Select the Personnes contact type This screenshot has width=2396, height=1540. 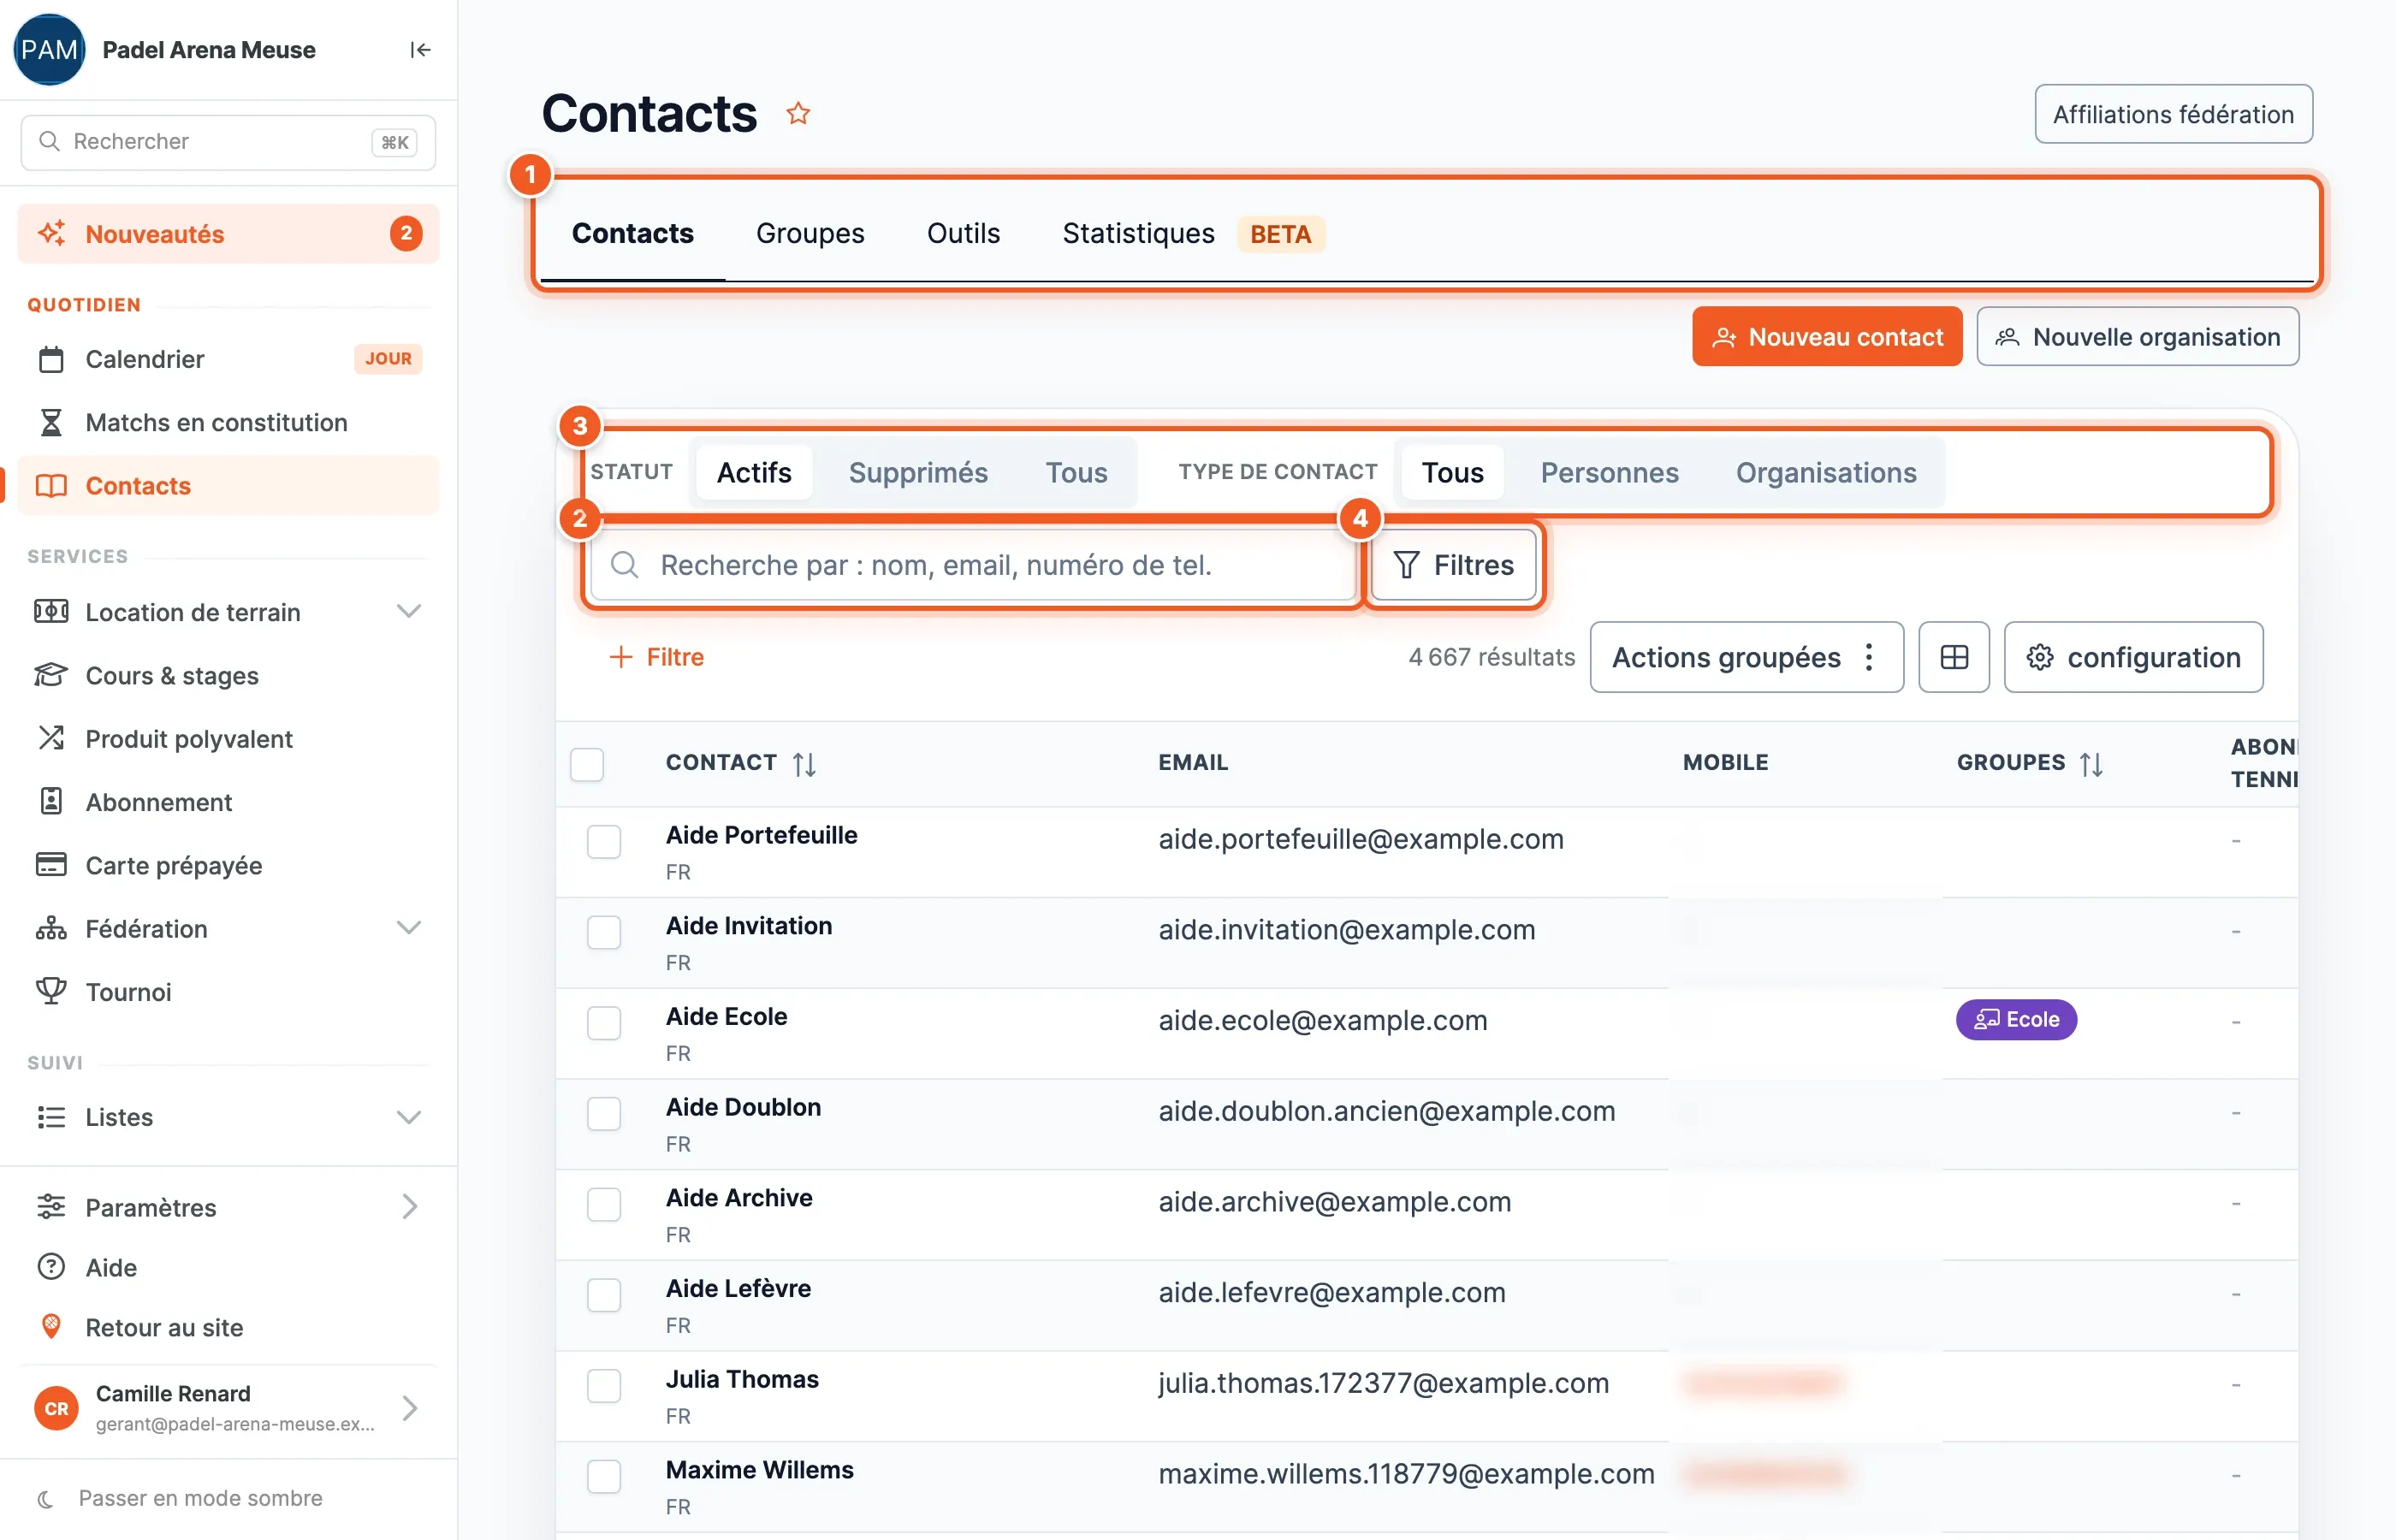click(1609, 472)
